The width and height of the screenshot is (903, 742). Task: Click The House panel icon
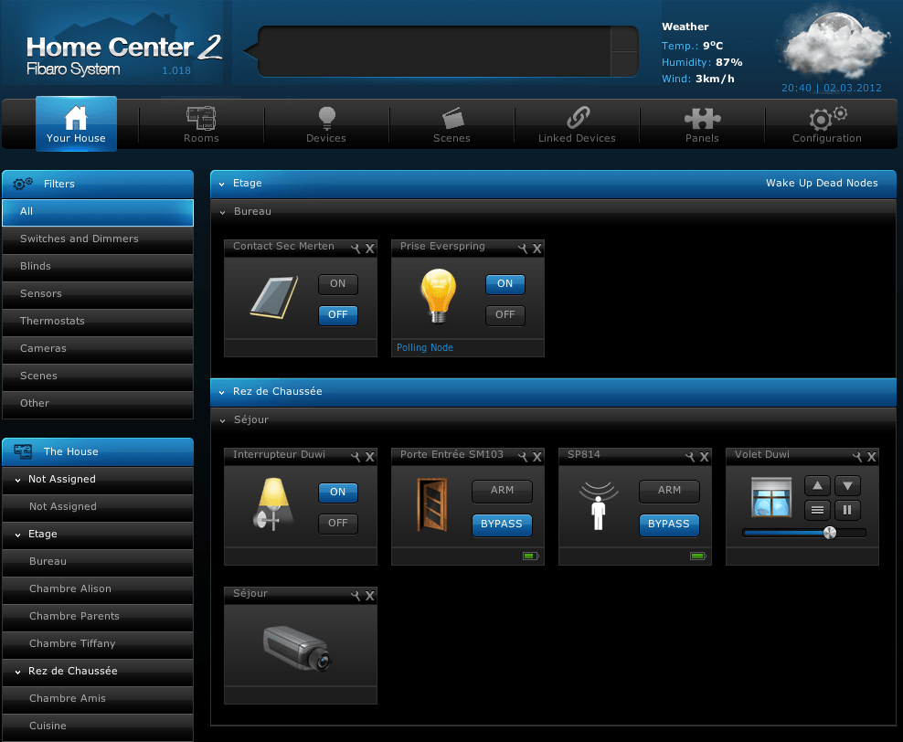23,451
